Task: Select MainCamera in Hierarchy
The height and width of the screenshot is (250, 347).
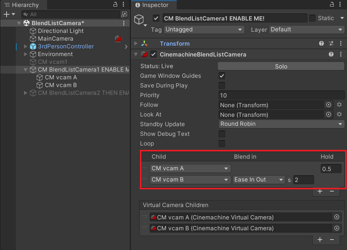Action: (x=55, y=39)
